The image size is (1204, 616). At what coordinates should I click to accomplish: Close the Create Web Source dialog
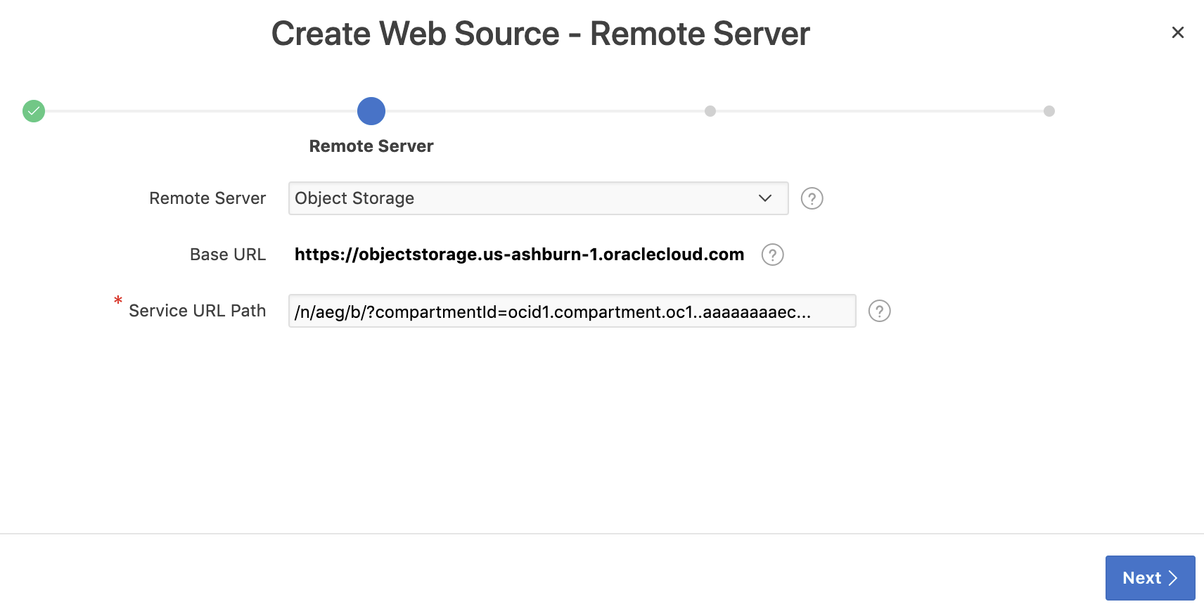point(1177,32)
